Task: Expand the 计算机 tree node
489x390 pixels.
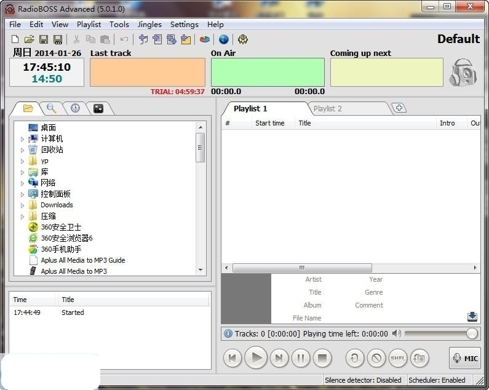Action: click(23, 139)
